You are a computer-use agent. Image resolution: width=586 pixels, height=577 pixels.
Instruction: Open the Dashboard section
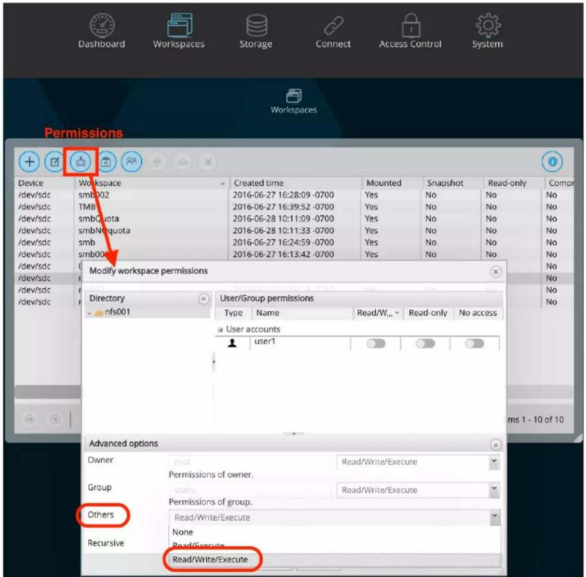tap(102, 31)
